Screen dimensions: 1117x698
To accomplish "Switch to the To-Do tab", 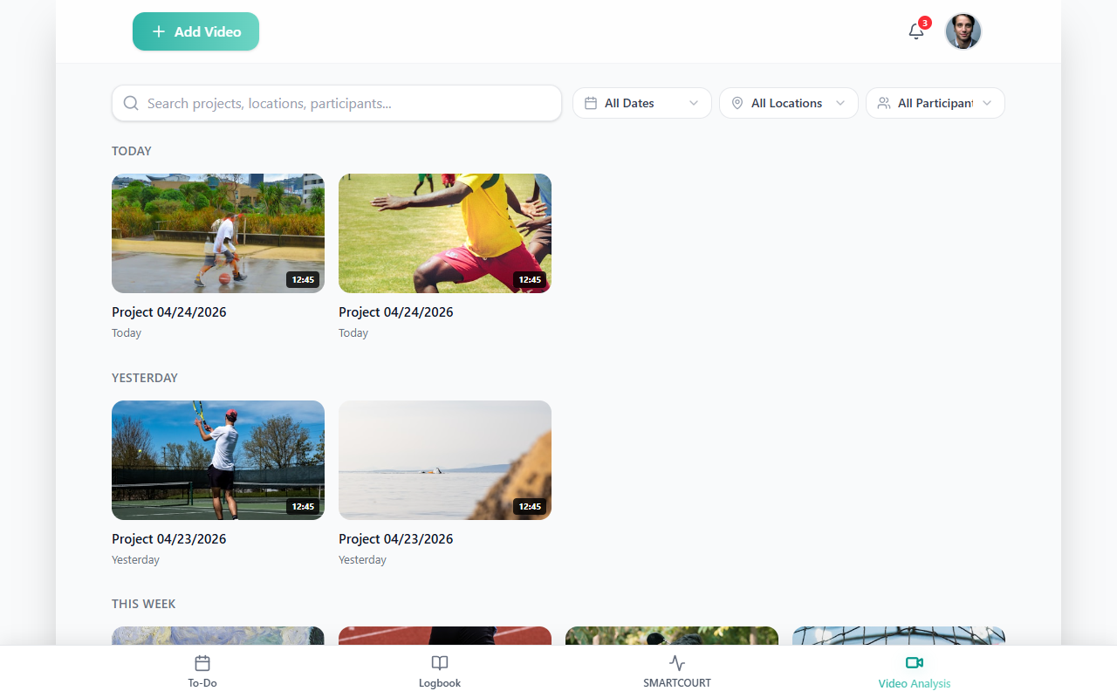I will pyautogui.click(x=202, y=672).
